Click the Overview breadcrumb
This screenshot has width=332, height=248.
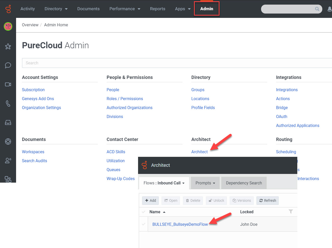tap(30, 25)
